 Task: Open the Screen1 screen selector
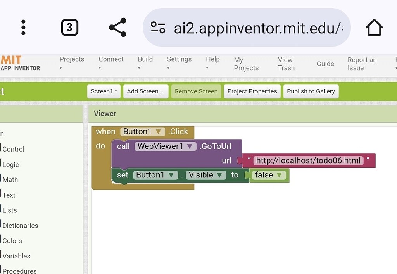click(104, 91)
